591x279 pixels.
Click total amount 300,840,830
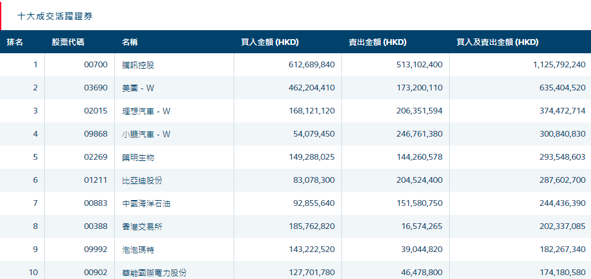(563, 134)
